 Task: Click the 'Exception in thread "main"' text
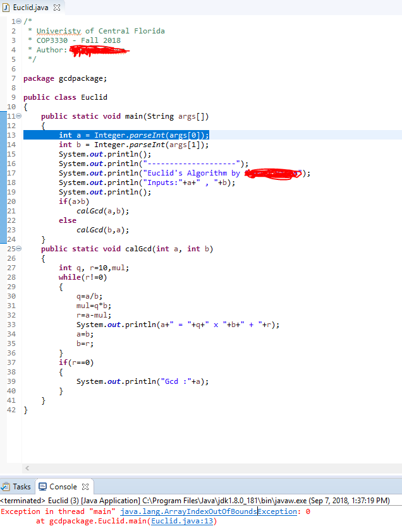pyautogui.click(x=58, y=511)
